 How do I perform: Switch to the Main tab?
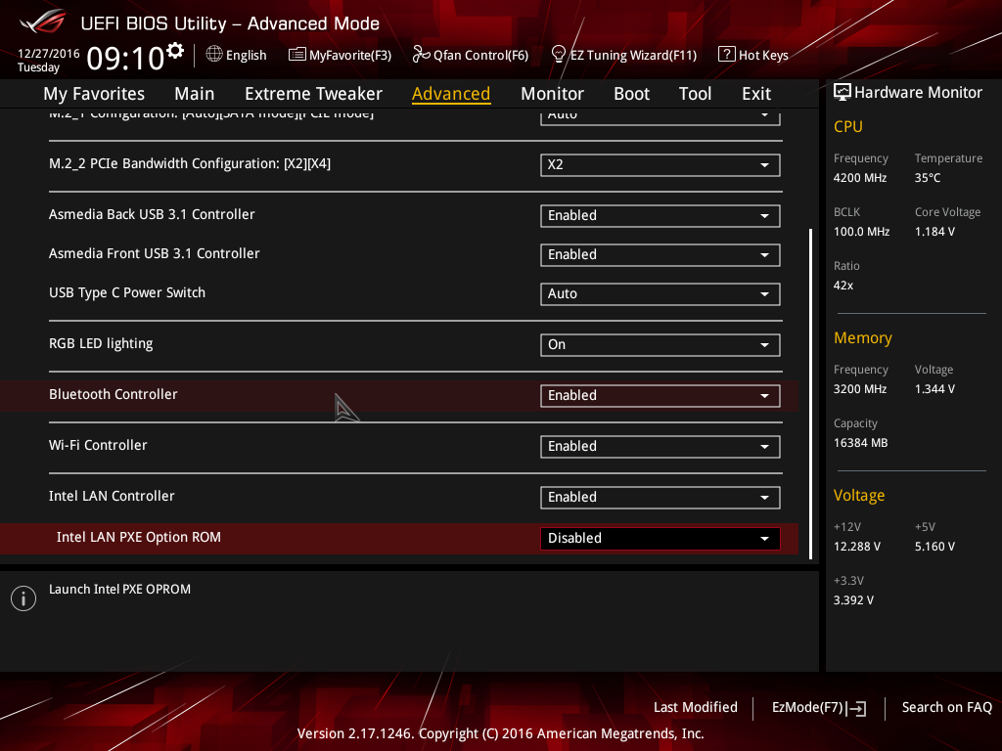click(195, 94)
